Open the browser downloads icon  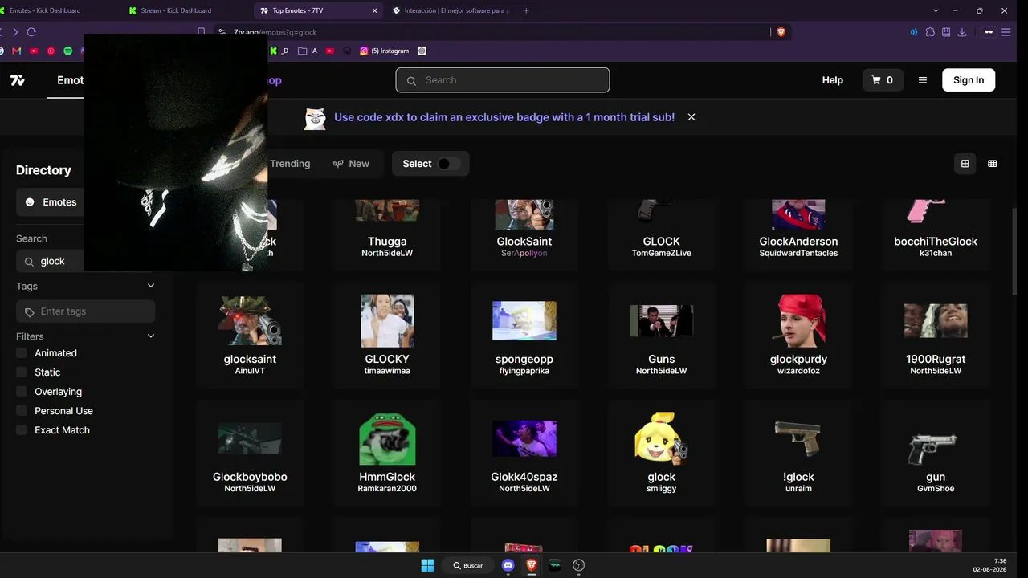tap(962, 32)
